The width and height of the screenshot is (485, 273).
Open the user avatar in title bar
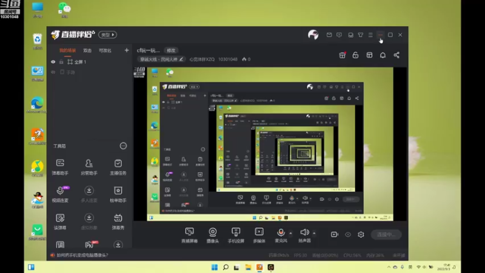pyautogui.click(x=313, y=35)
